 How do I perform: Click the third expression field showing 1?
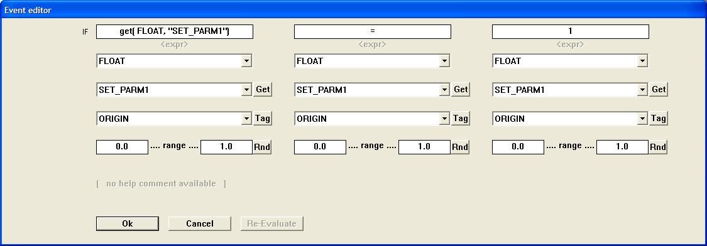[571, 31]
